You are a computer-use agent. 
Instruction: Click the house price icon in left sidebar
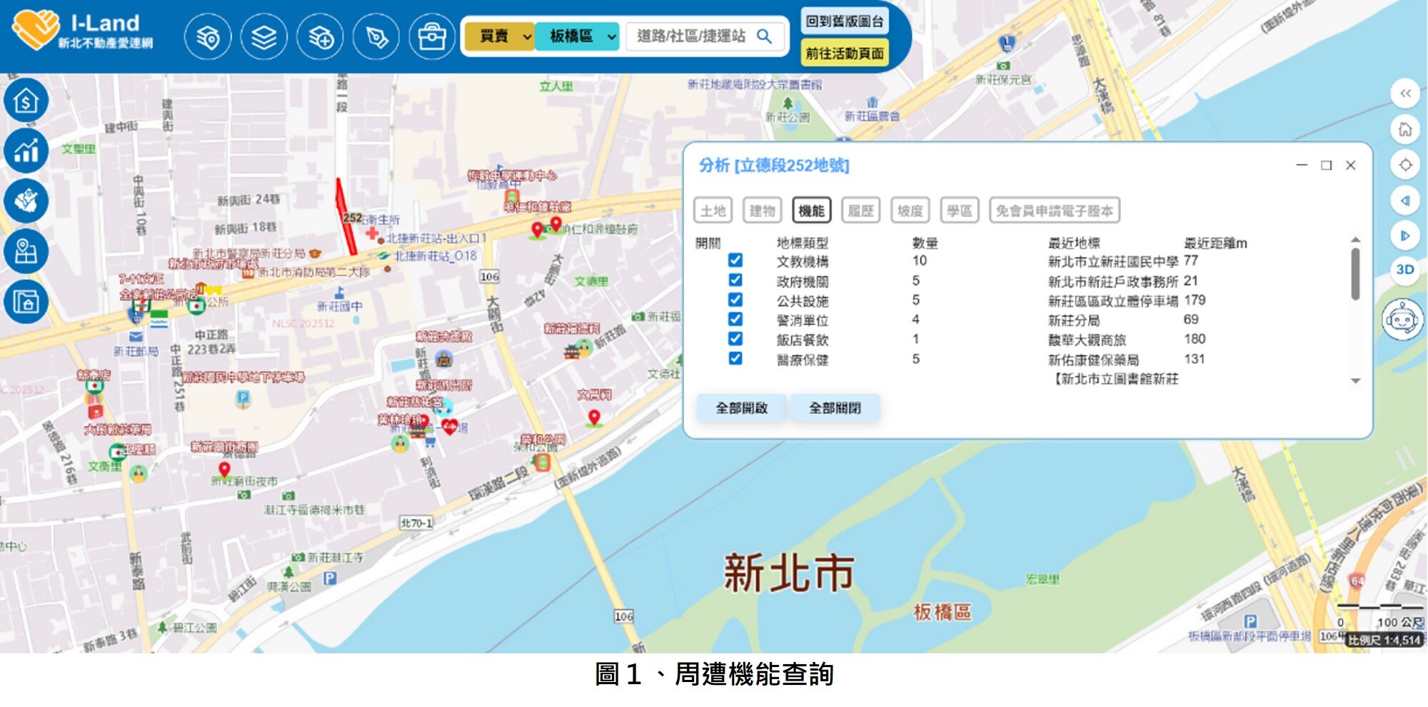pos(26,101)
